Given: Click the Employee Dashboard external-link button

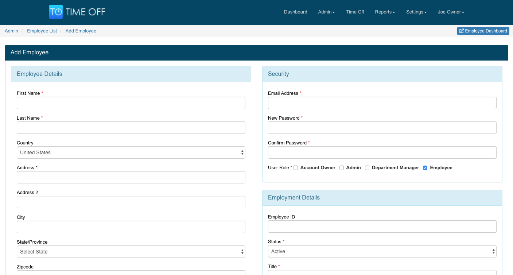Looking at the screenshot, I should (x=483, y=31).
